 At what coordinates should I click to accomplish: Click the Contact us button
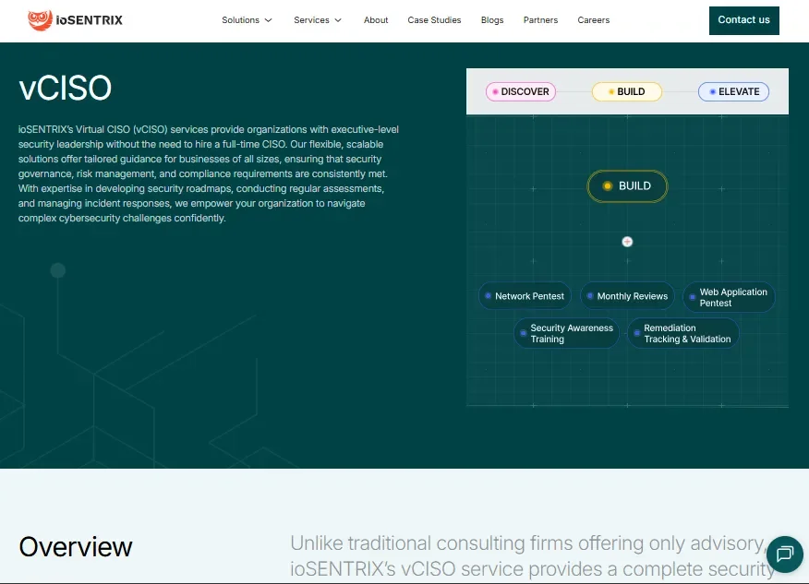pos(743,20)
